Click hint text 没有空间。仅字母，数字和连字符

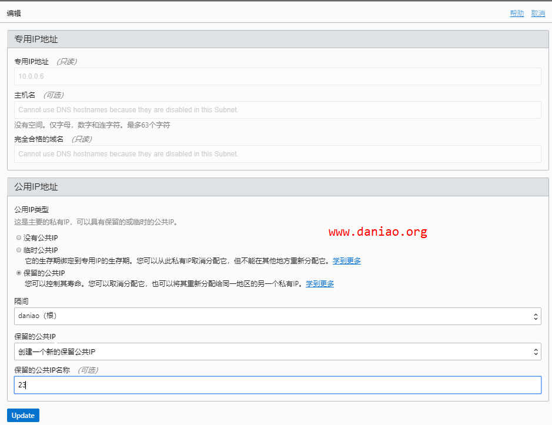tap(92, 125)
